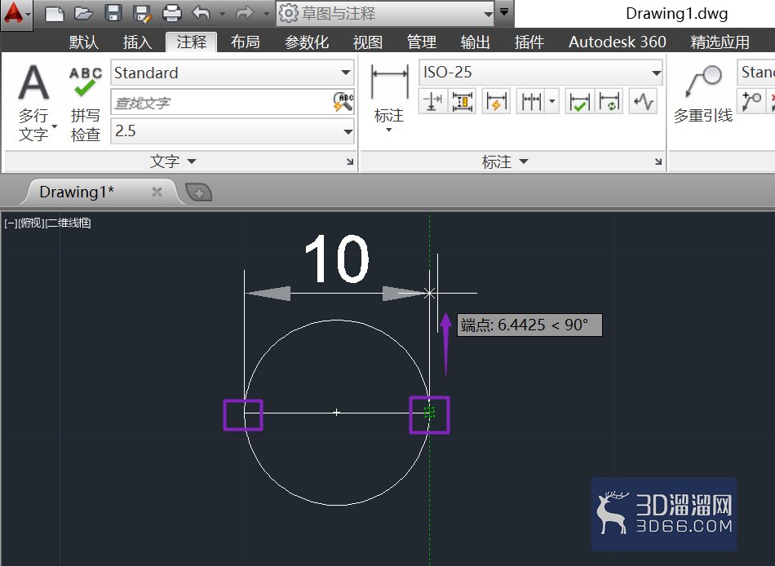Screen dimensions: 775x566
Task: Undo the last action via arrow icon
Action: point(201,13)
